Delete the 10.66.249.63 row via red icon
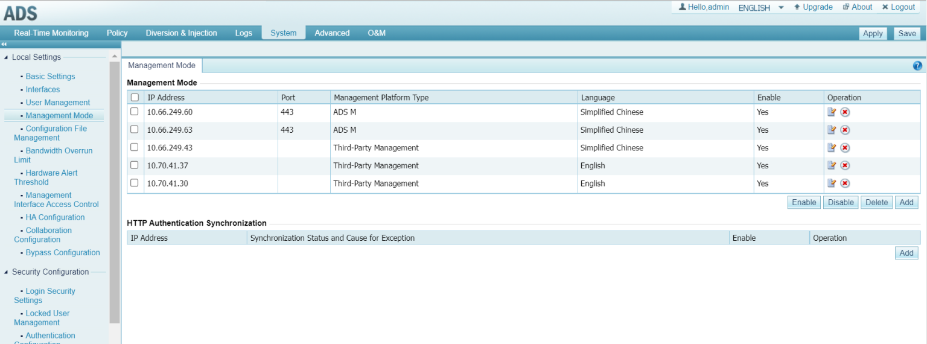Viewport: 927px width, 344px height. (x=845, y=130)
